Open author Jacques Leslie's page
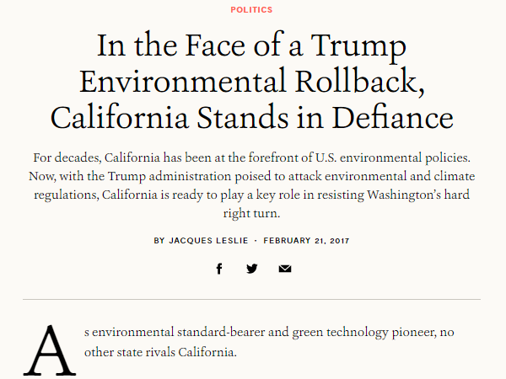This screenshot has width=506, height=379. [209, 240]
